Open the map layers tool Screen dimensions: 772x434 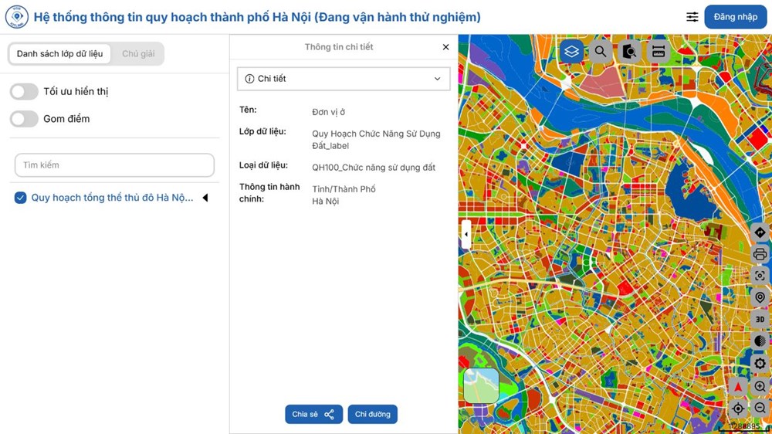[x=571, y=51]
